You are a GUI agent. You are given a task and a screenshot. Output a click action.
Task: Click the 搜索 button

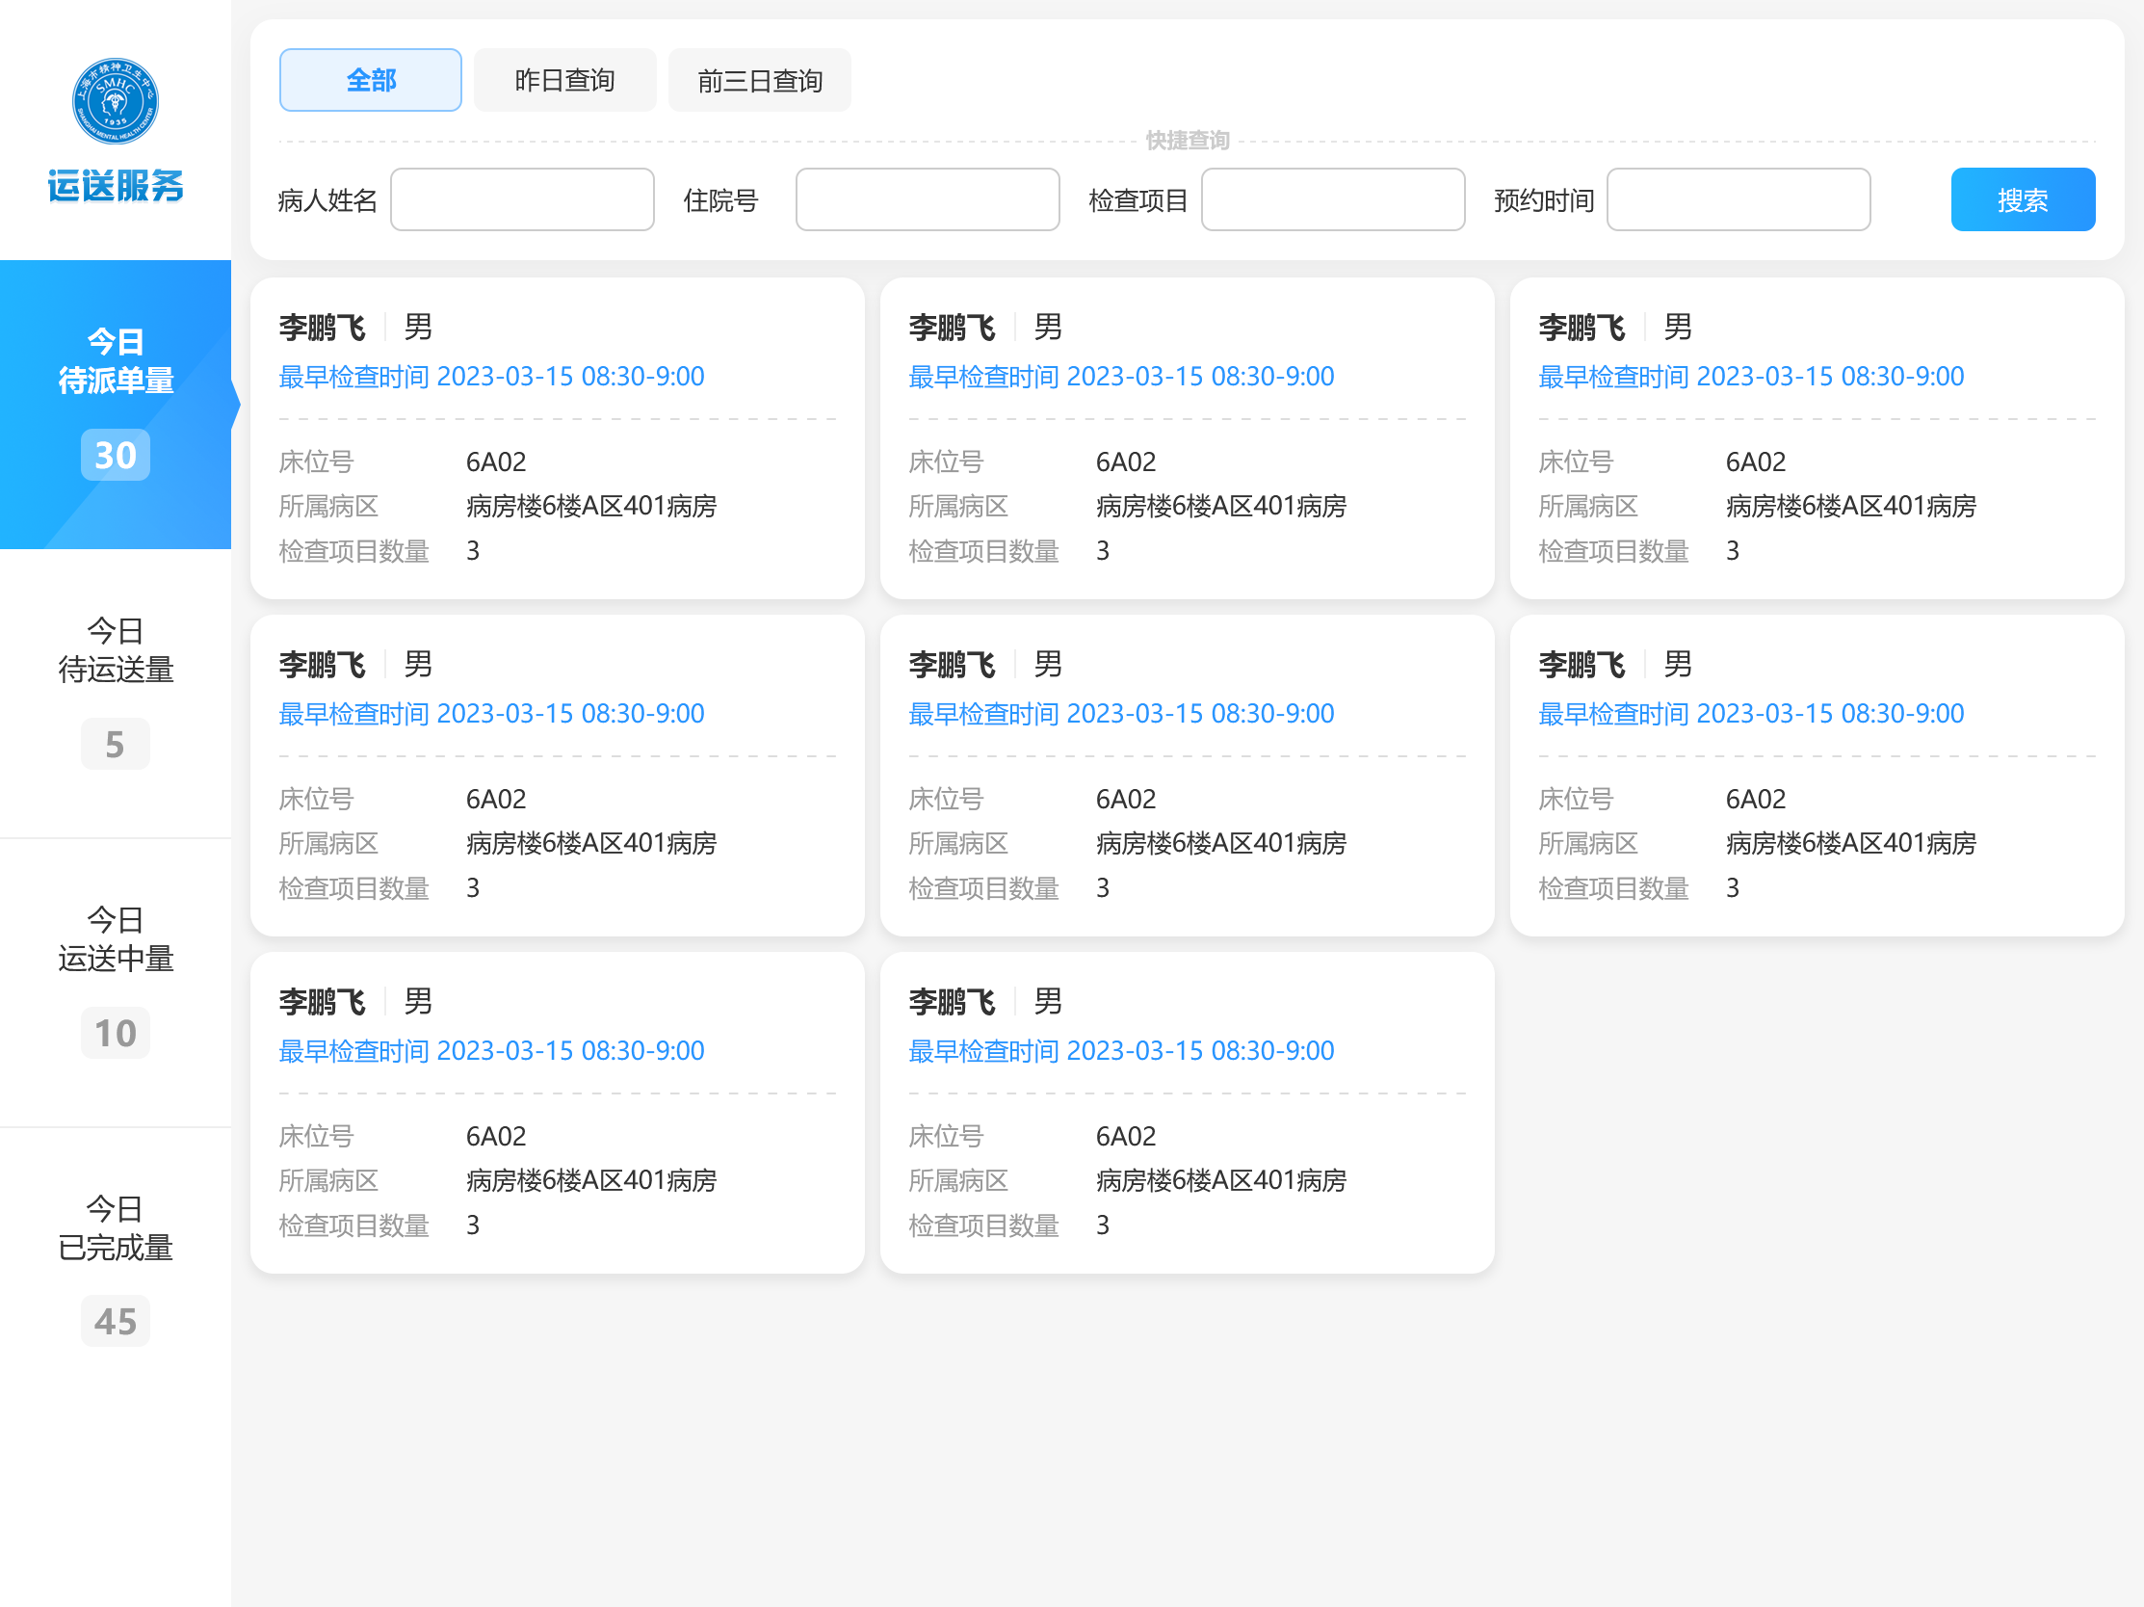click(2023, 199)
